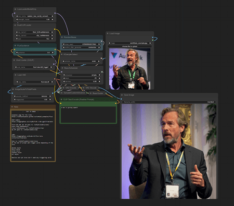The width and height of the screenshot is (234, 206).
Task: Click the RandomNoise noise output port
Action: (101, 41)
